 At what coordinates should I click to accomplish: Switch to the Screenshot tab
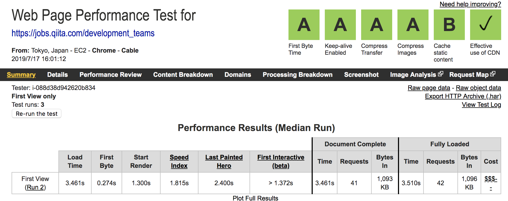pyautogui.click(x=361, y=75)
